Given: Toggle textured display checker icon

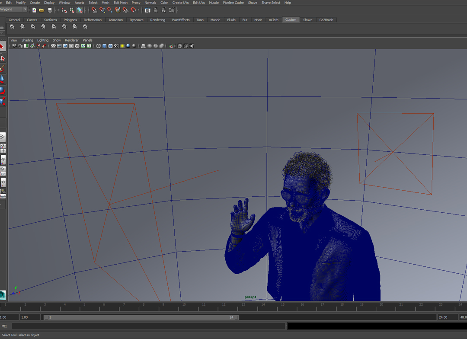Looking at the screenshot, I should pos(116,46).
